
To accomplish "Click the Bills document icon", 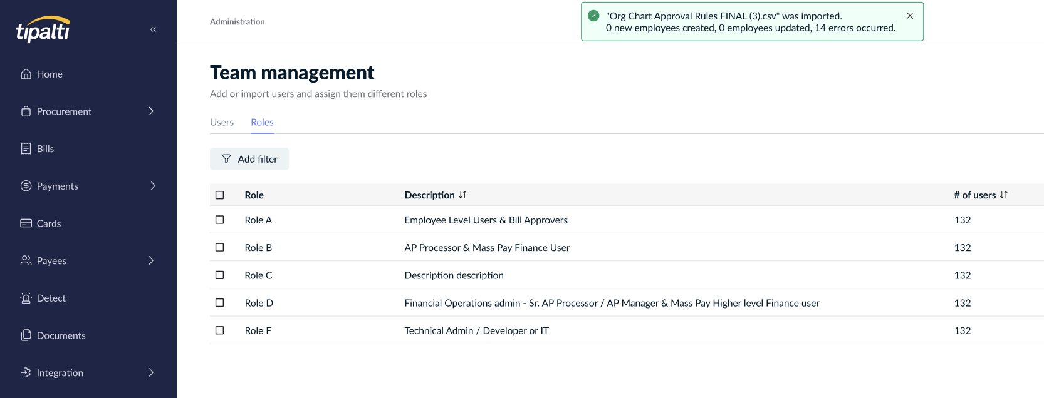I will click(26, 148).
